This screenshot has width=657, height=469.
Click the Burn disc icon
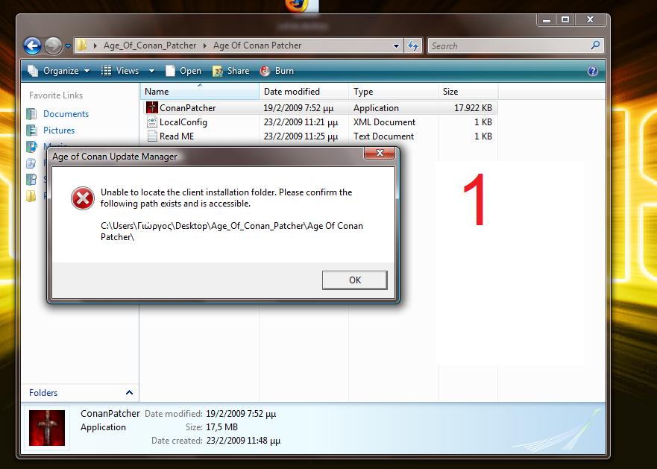click(265, 71)
